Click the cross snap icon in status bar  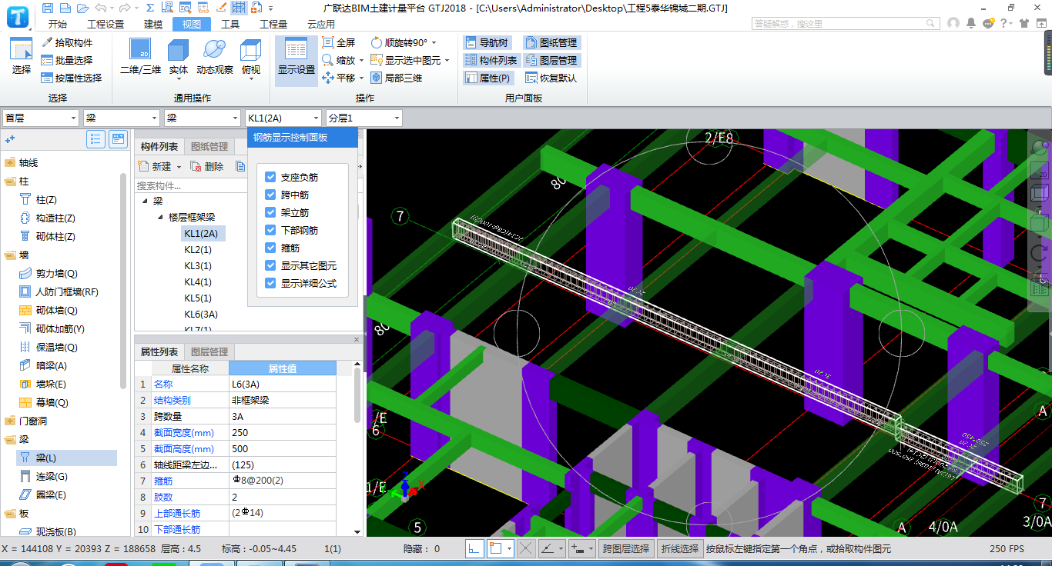(x=526, y=548)
